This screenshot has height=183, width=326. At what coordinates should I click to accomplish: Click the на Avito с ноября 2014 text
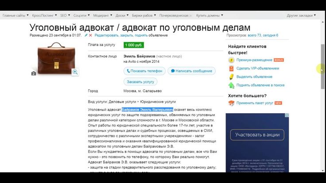click(x=141, y=61)
